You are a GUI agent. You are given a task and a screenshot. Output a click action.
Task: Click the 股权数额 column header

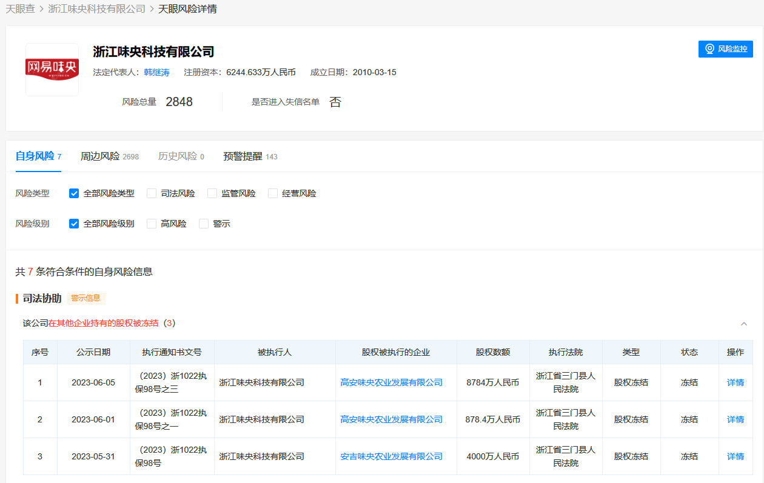click(493, 352)
